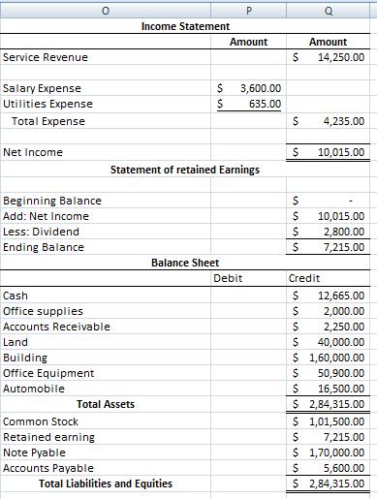
Task: Select the 1,60,000.00 building amount
Action: 328,358
